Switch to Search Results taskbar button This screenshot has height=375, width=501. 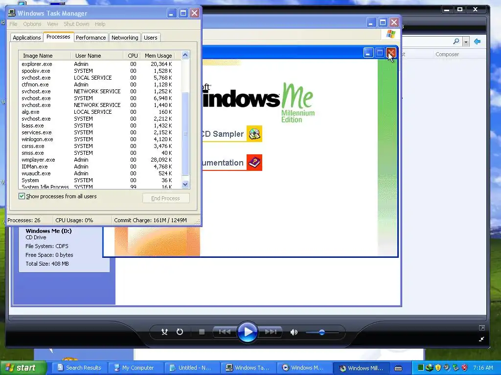(x=79, y=368)
